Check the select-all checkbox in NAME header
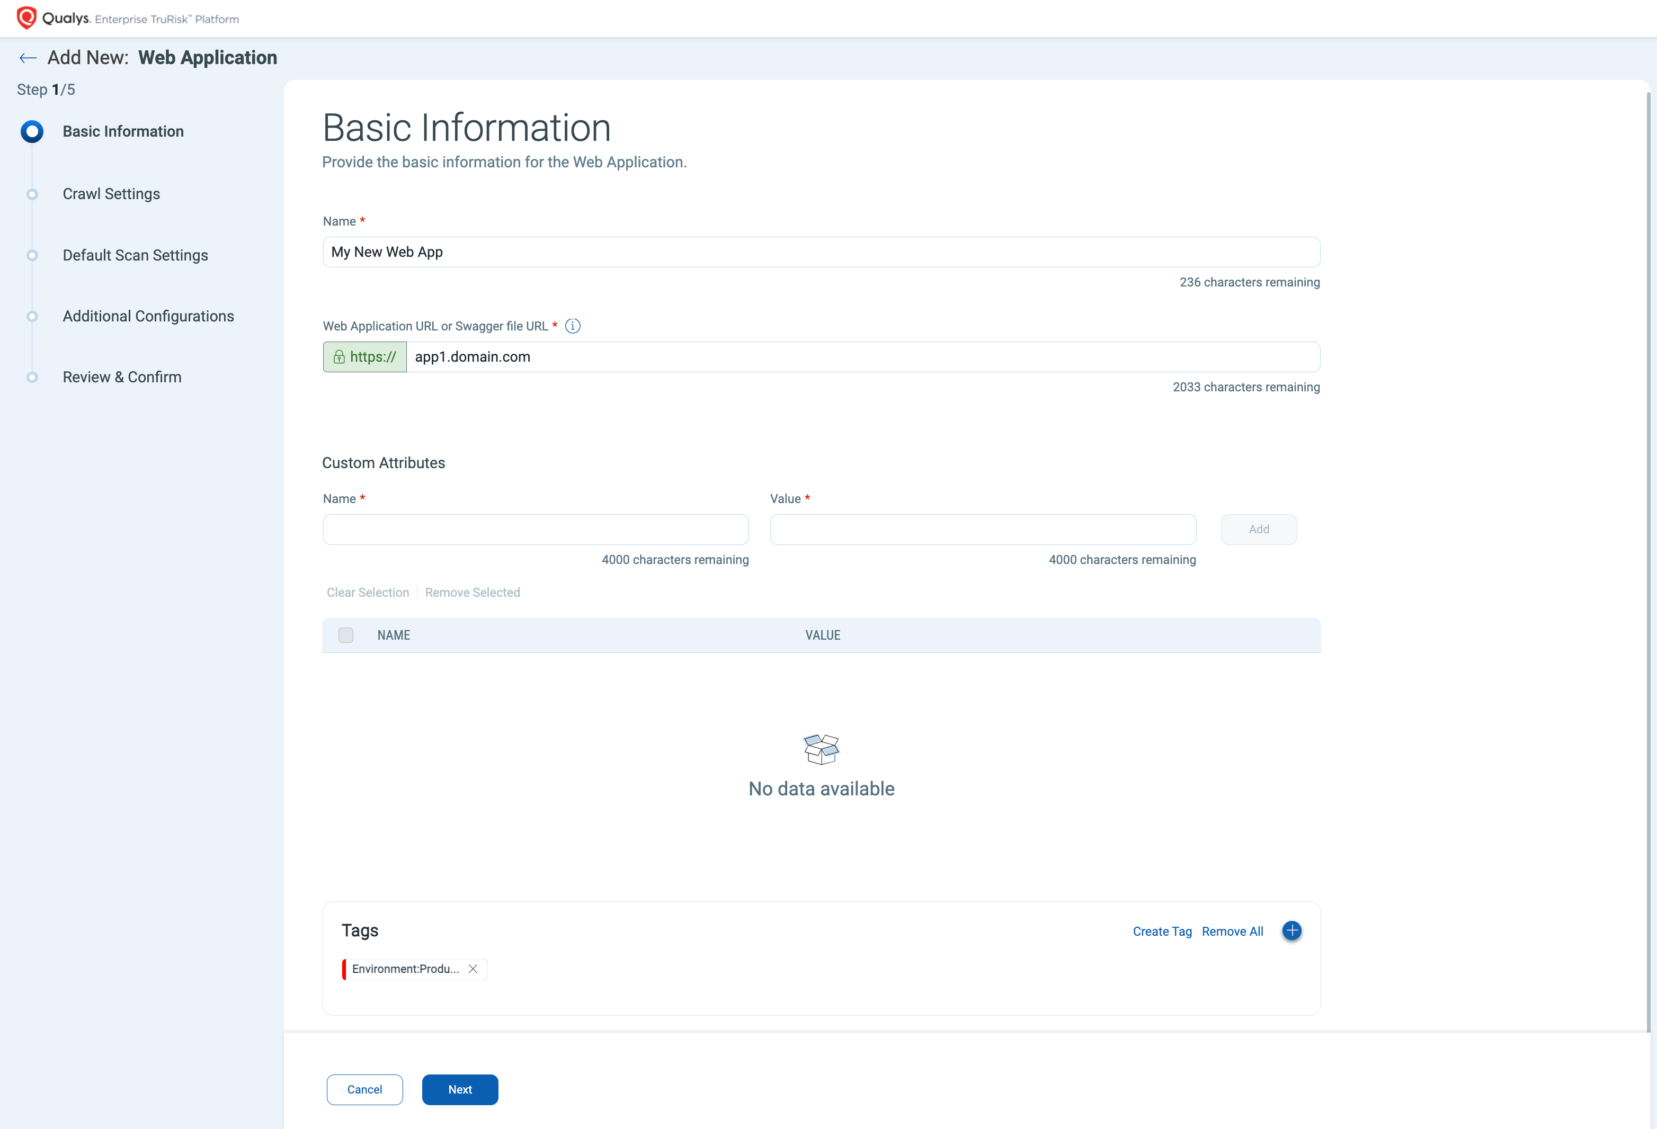The image size is (1657, 1129). pyautogui.click(x=346, y=635)
